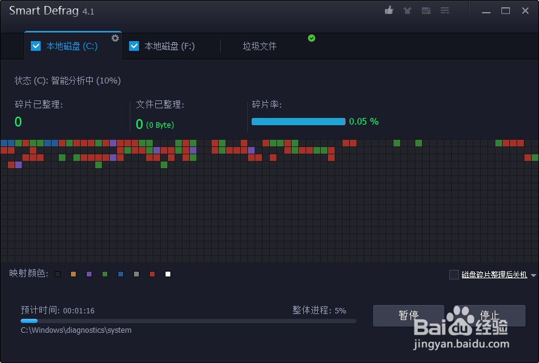
Task: Uncheck the 本地磁盘 (F:) checkbox
Action: click(134, 46)
